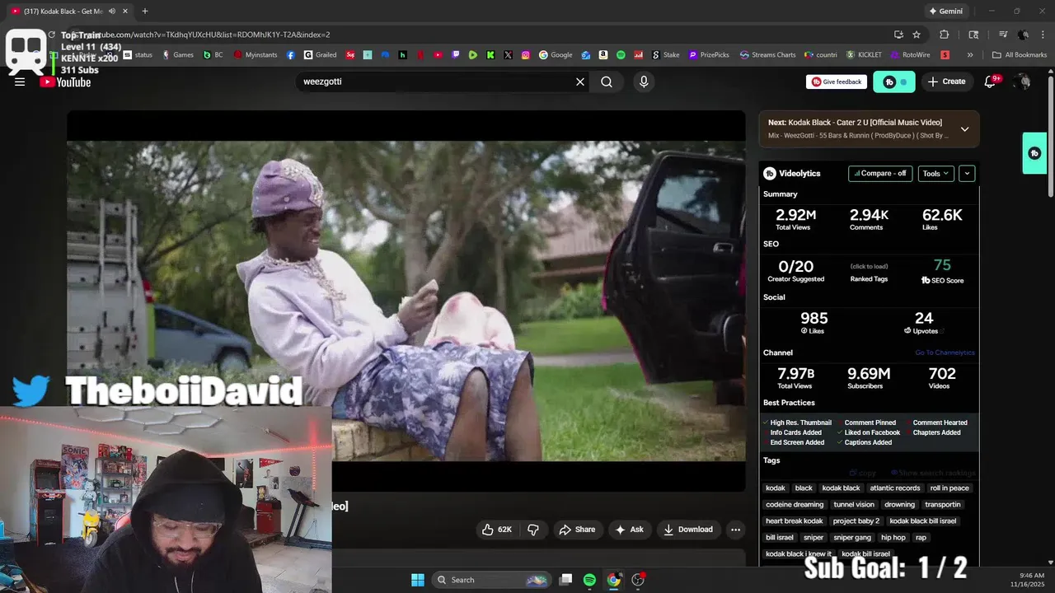Image resolution: width=1055 pixels, height=593 pixels.
Task: Open the Windows Start menu
Action: (x=418, y=580)
